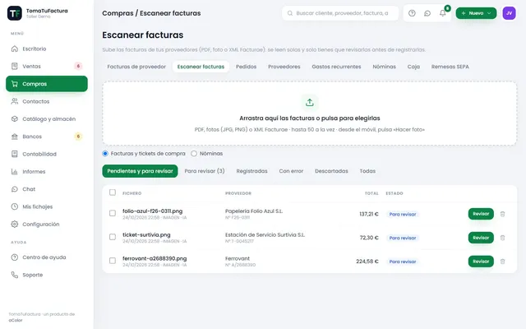The height and width of the screenshot is (329, 526).
Task: Filter by Para revisar (3)
Action: 205,171
